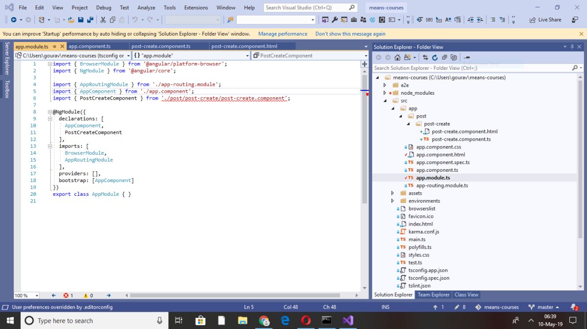Collapse the src folder
This screenshot has height=329, width=587.
coord(385,101)
